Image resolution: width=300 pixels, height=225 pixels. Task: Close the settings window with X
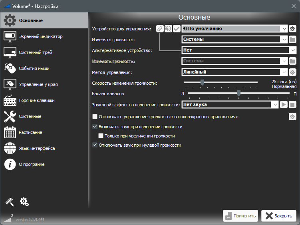point(294,6)
